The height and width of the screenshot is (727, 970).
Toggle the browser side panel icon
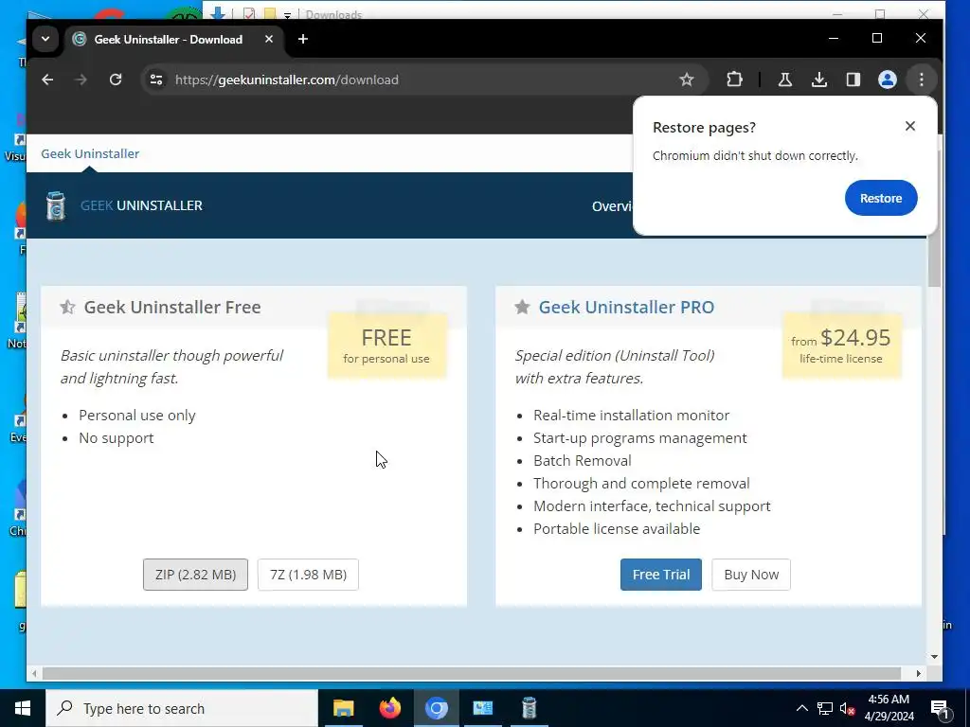pos(853,80)
